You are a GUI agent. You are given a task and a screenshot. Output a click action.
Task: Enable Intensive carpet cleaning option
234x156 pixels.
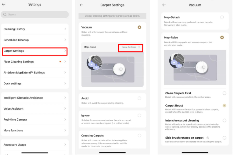coord(225,121)
